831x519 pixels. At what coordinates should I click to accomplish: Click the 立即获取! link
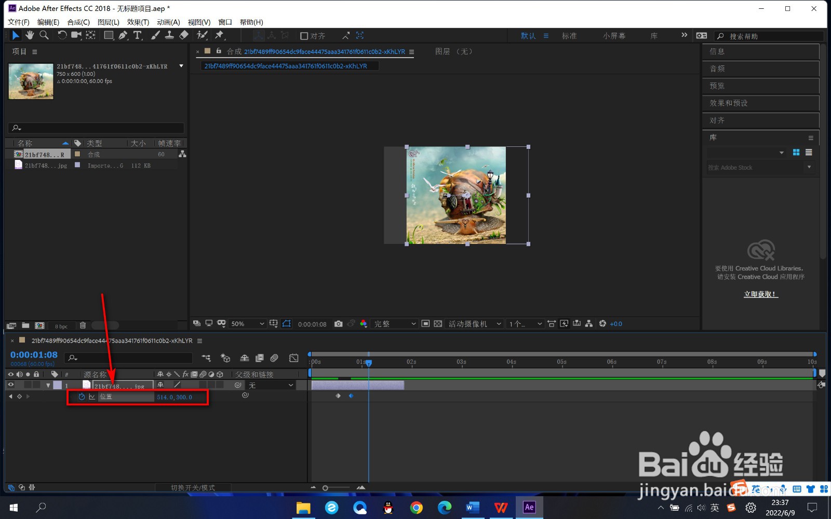click(x=761, y=294)
